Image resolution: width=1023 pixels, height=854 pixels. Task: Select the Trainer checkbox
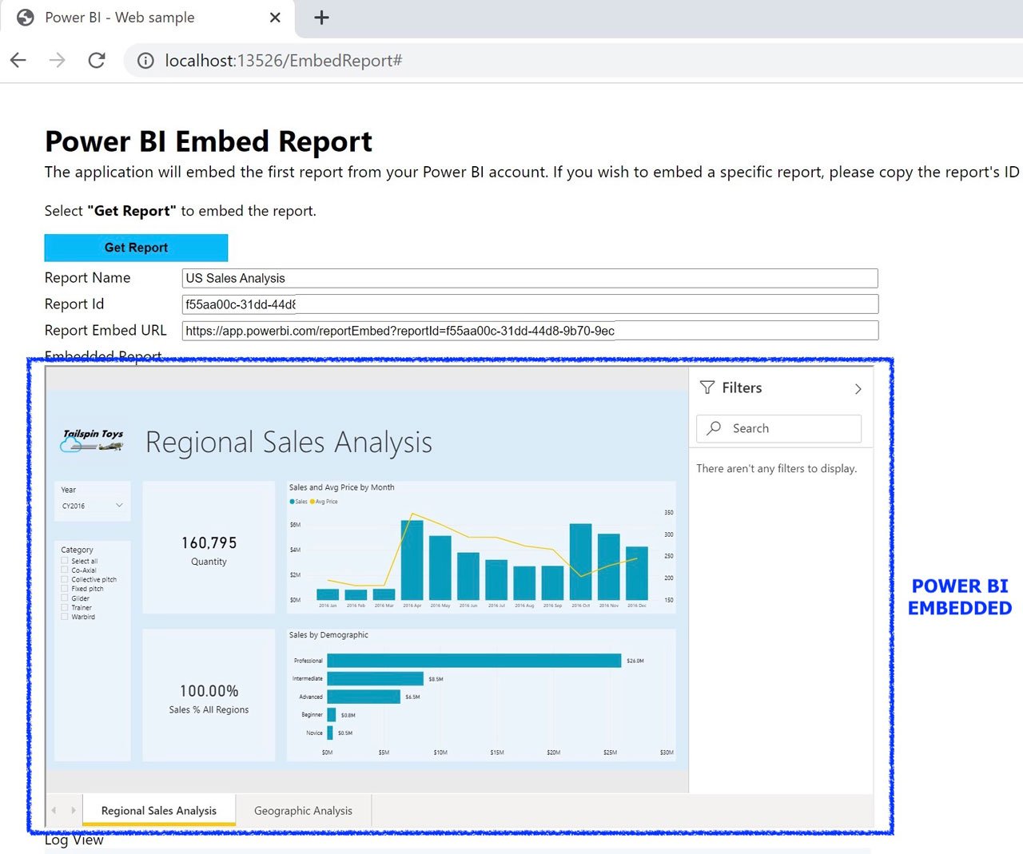[x=65, y=607]
